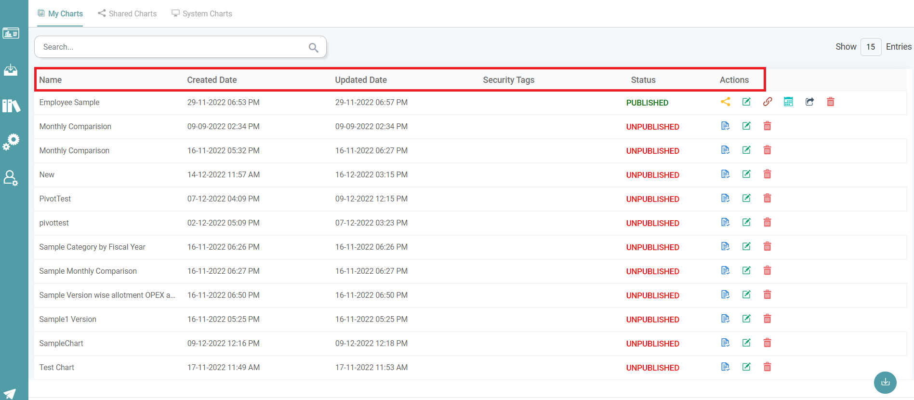Click the share icon for Employee Sample
This screenshot has height=400, width=914.
click(725, 102)
